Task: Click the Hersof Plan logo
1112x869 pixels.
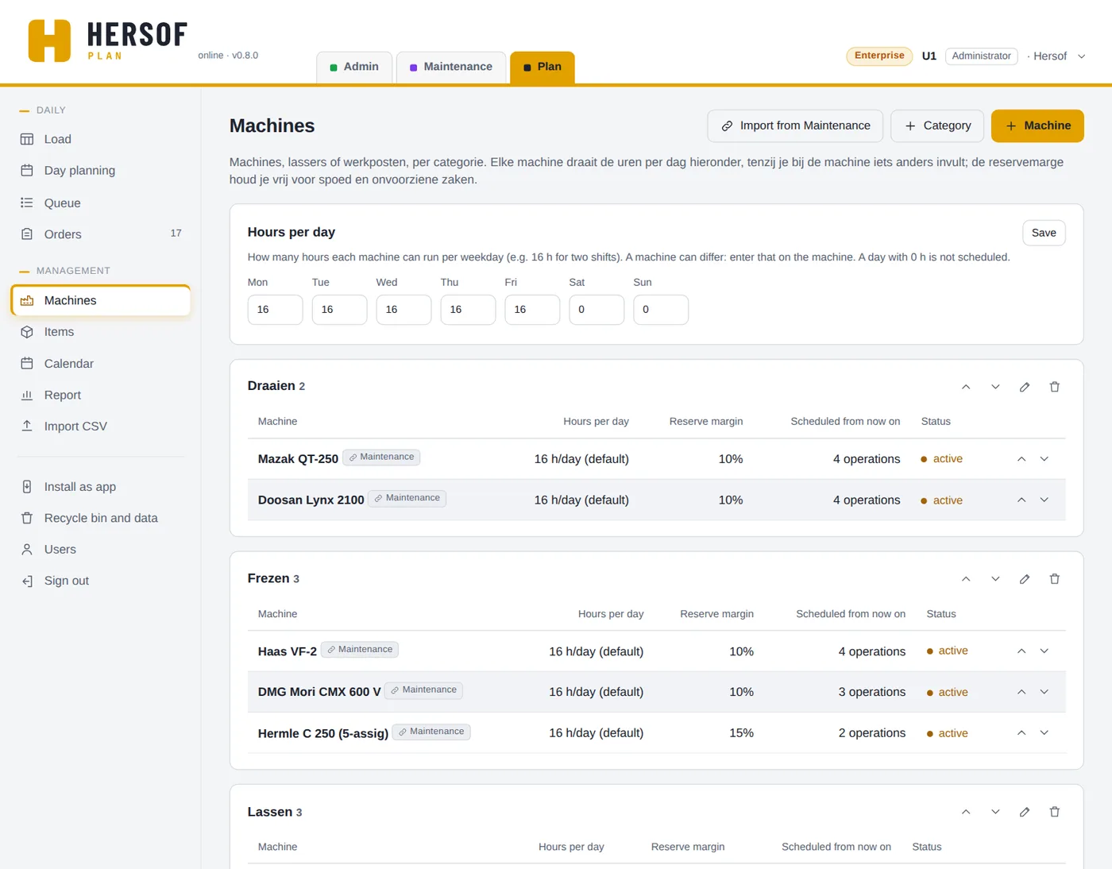Action: (x=108, y=41)
